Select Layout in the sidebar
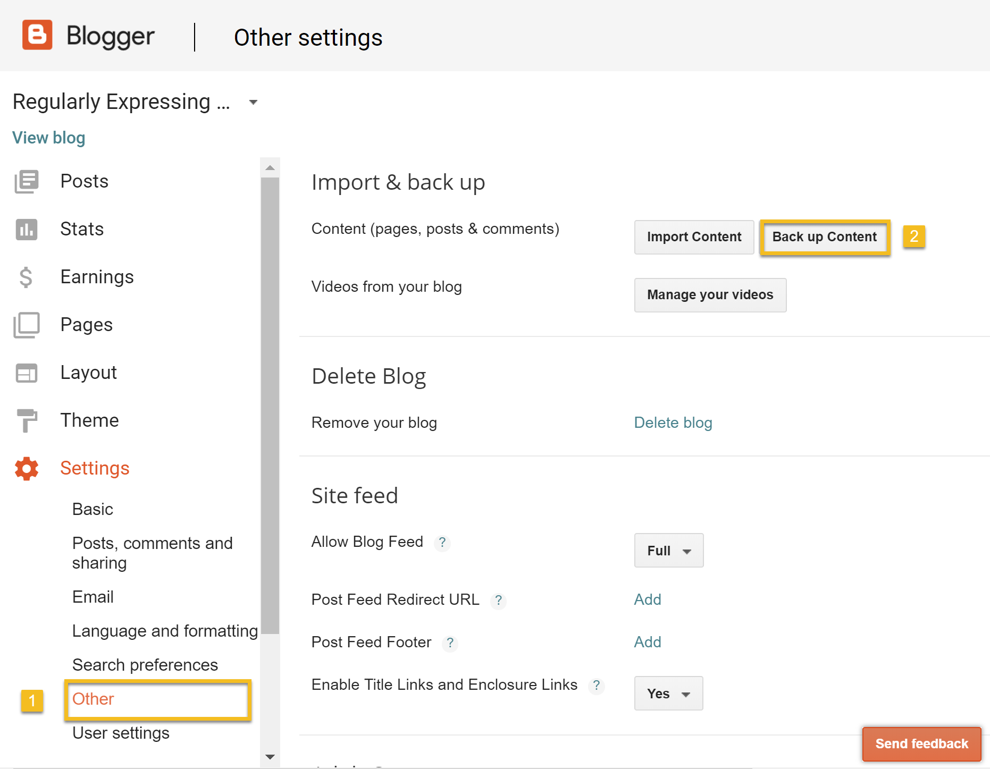The image size is (990, 769). point(88,373)
